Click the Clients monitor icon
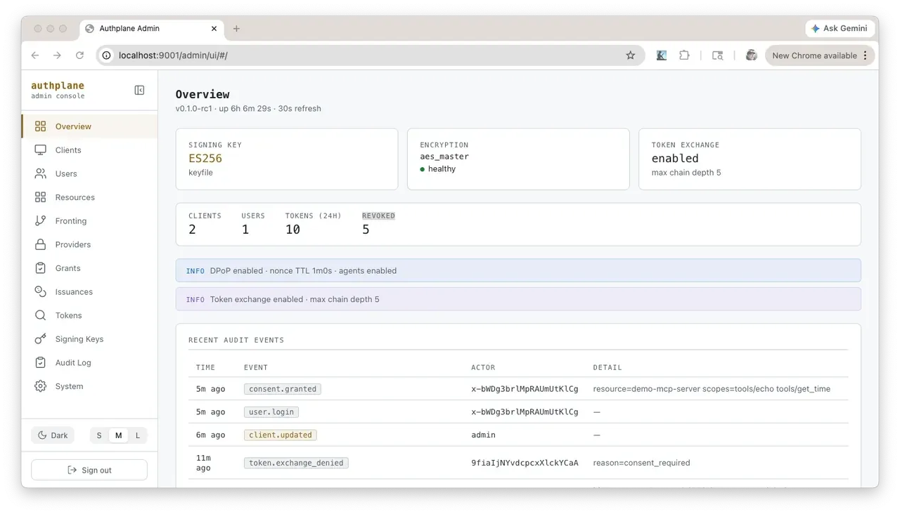This screenshot has width=900, height=514. pos(41,150)
